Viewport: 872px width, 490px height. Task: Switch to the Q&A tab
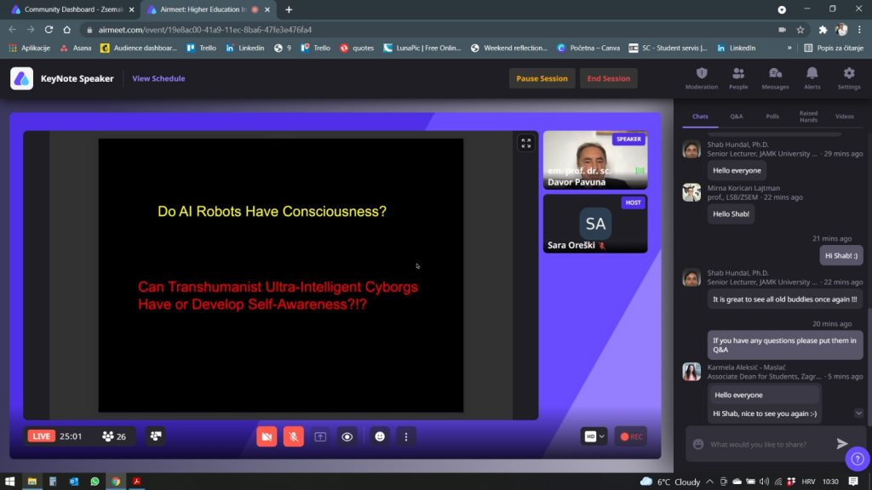click(x=737, y=116)
